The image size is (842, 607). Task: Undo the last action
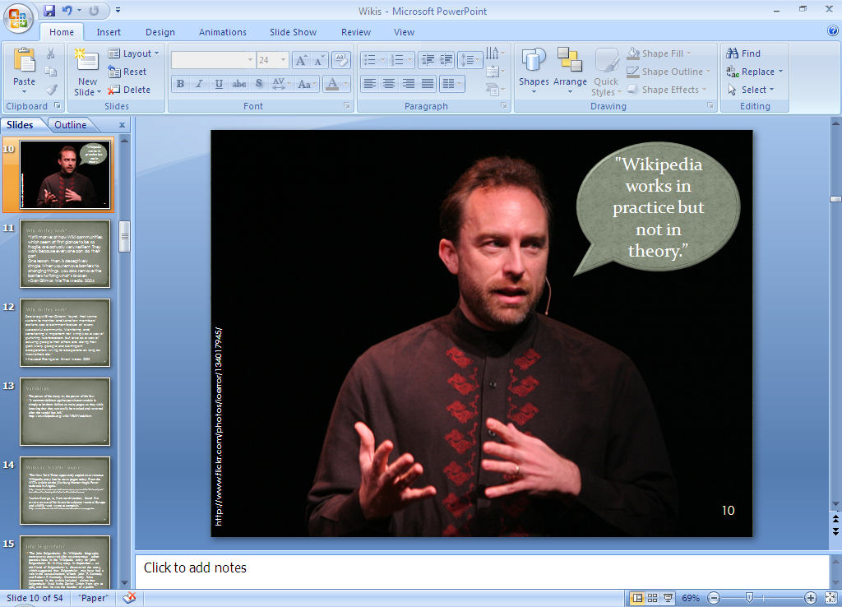pyautogui.click(x=67, y=10)
